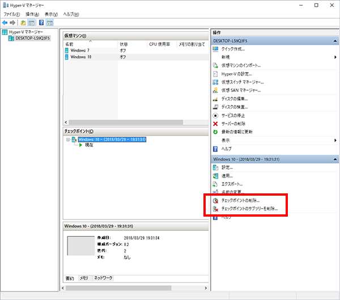This screenshot has width=340, height=300.
Task: Click the green 最新の情報に更新 refresh icon
Action: [x=215, y=132]
